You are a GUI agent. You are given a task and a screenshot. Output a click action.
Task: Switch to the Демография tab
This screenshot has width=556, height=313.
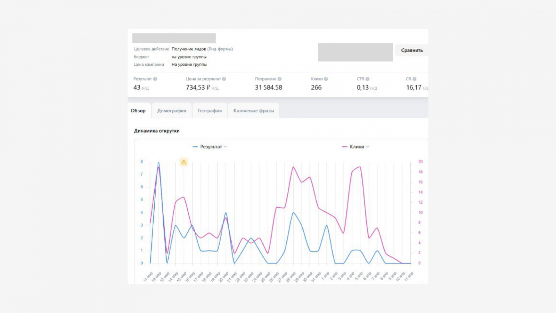(172, 111)
